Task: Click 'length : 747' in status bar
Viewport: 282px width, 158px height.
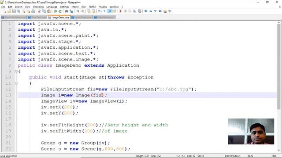Action: click(x=142, y=156)
